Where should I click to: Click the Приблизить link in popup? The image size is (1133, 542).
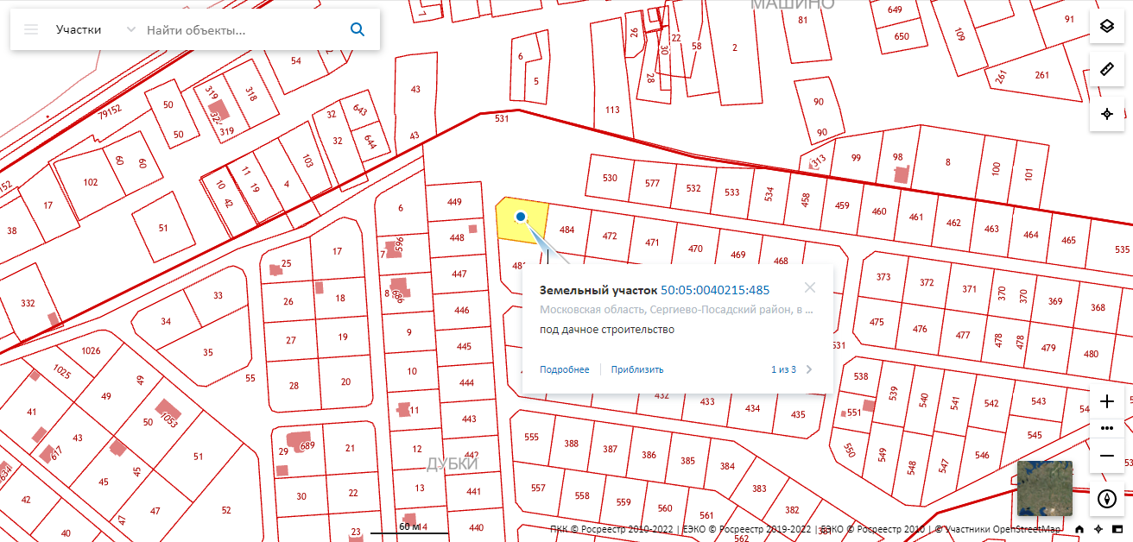637,369
